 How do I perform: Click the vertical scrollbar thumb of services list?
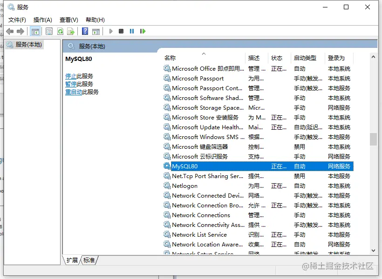coord(373,139)
